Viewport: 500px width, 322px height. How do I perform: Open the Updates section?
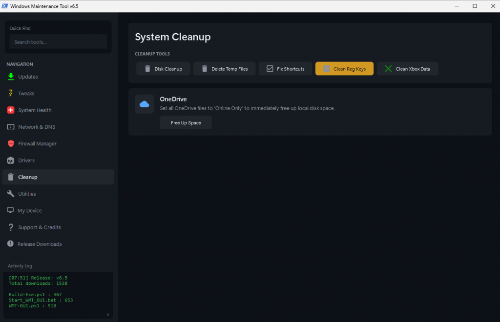pyautogui.click(x=58, y=77)
